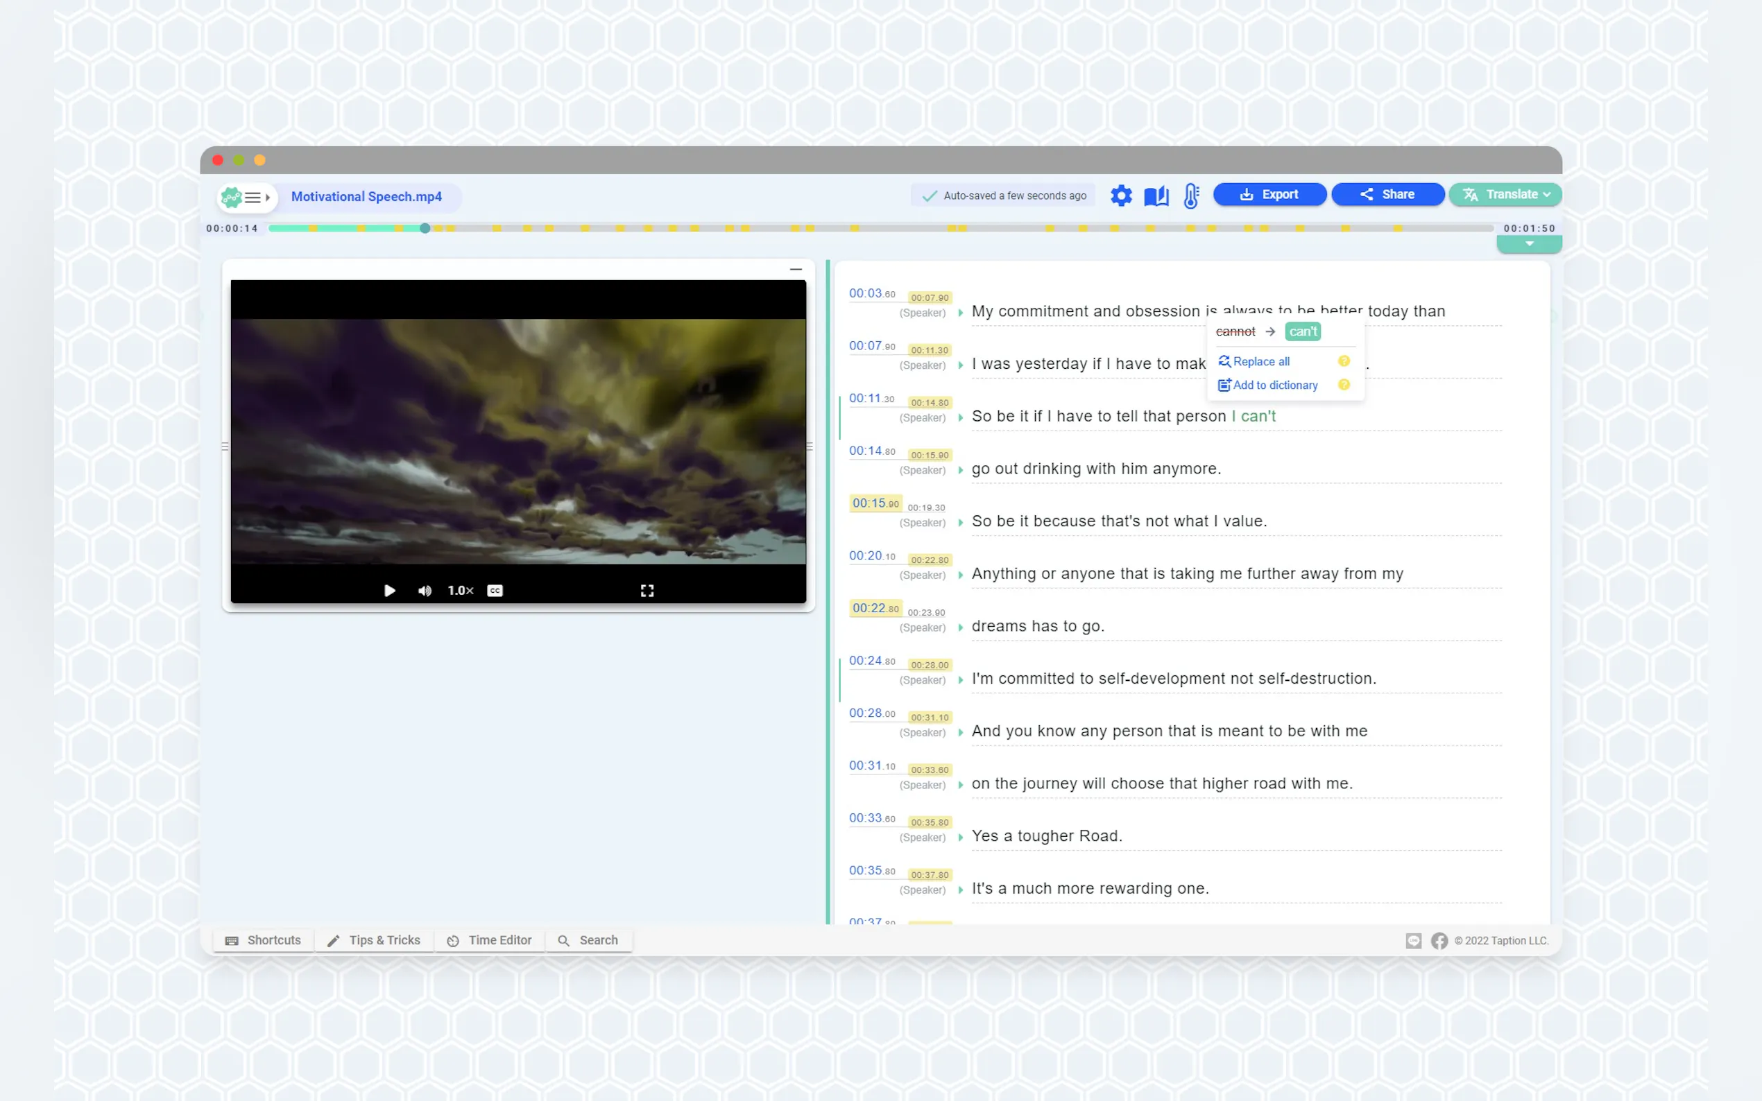Open the settings gear icon
Image resolution: width=1762 pixels, height=1101 pixels.
click(1121, 195)
